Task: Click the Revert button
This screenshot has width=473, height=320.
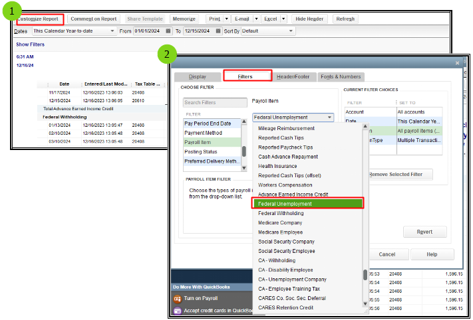Action: pyautogui.click(x=424, y=232)
